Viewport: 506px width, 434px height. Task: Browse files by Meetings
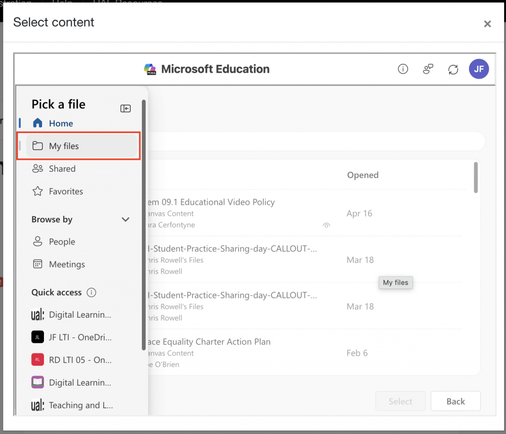pos(67,265)
